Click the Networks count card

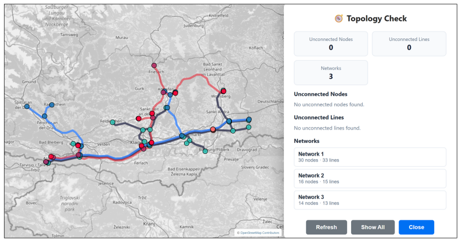(x=331, y=72)
